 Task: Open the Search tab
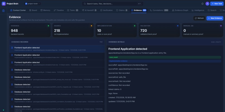pos(212,10)
